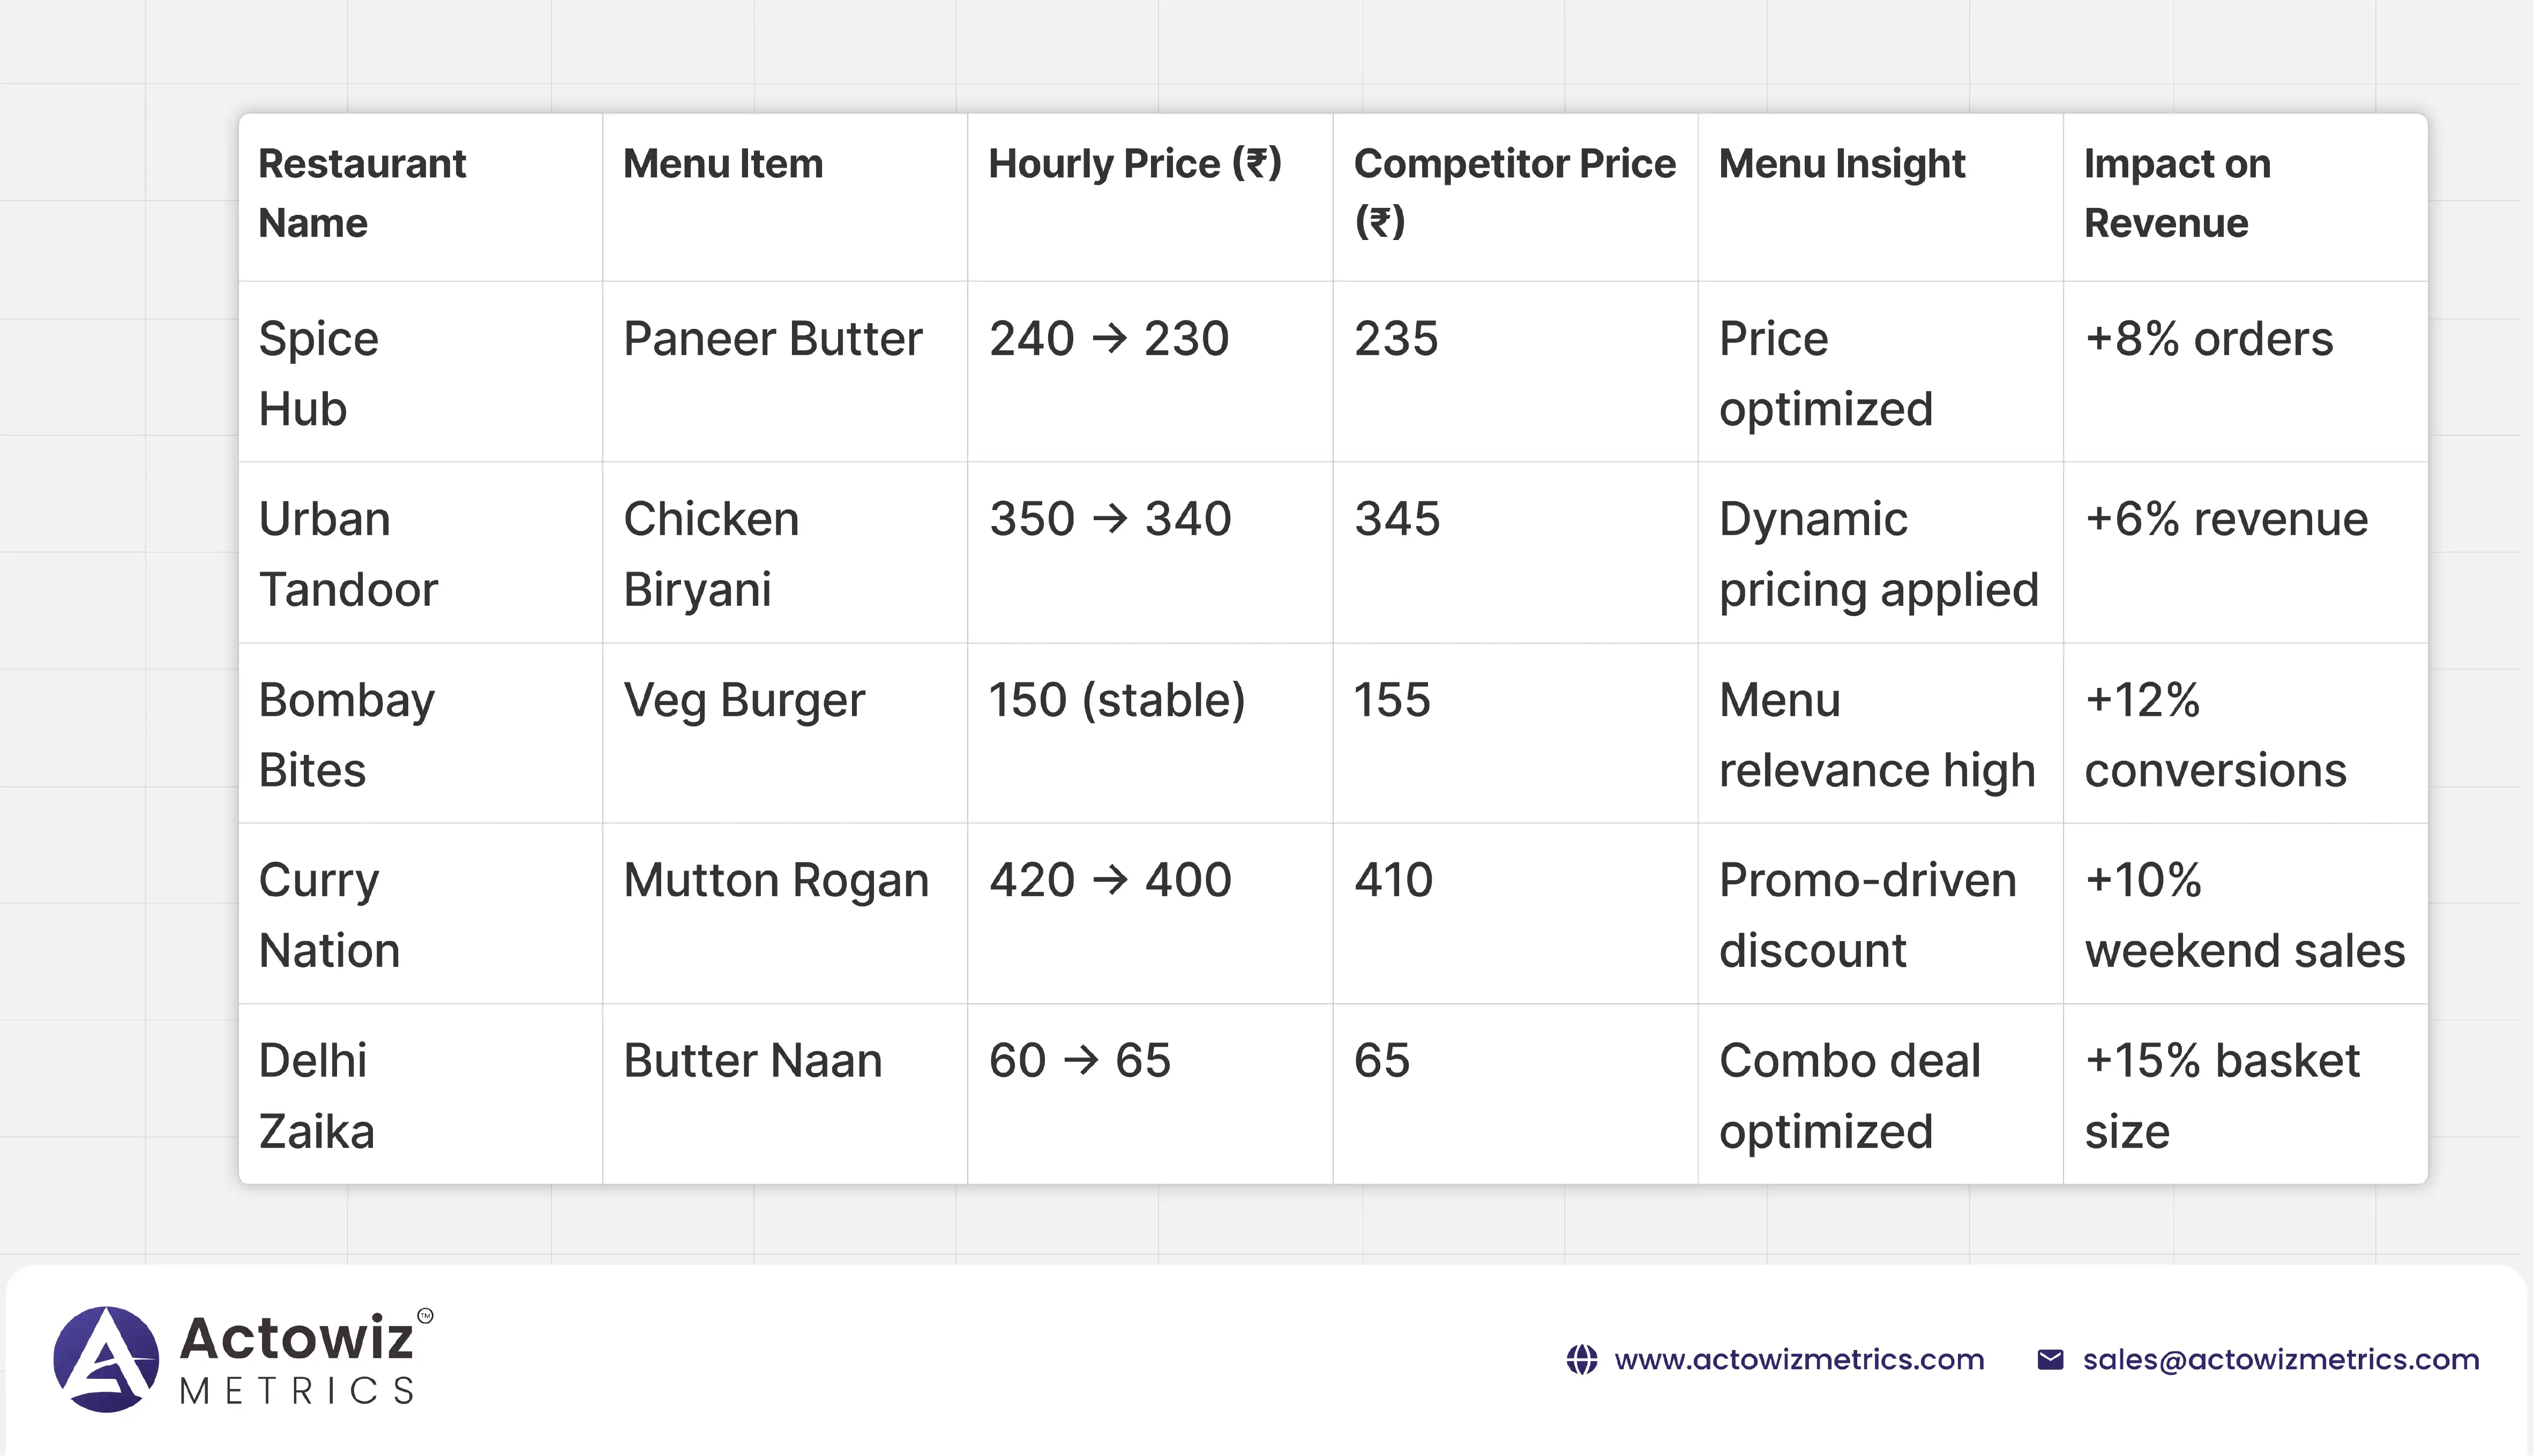Click the envelope icon beside the email
This screenshot has width=2534, height=1456.
[2050, 1360]
